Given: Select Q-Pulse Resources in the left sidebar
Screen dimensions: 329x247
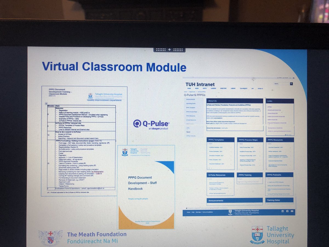Looking at the screenshot, I should tap(191, 120).
